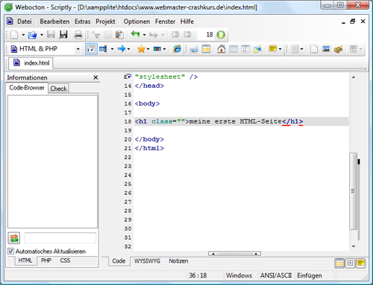Preview in Internet Explorer icon
Viewport: 373px width, 285px height.
[x=178, y=49]
